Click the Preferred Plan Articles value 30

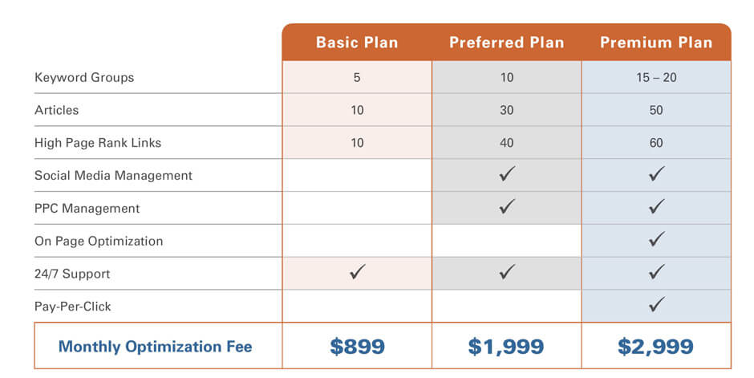coord(506,110)
